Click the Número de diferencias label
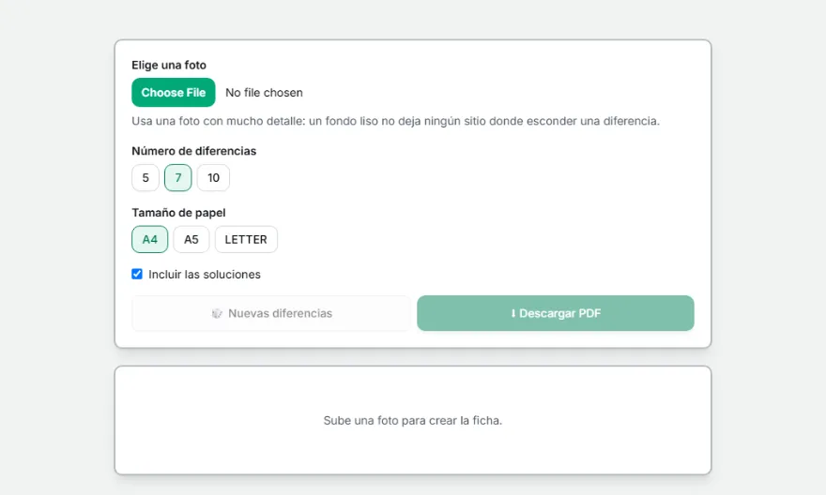 click(x=194, y=151)
